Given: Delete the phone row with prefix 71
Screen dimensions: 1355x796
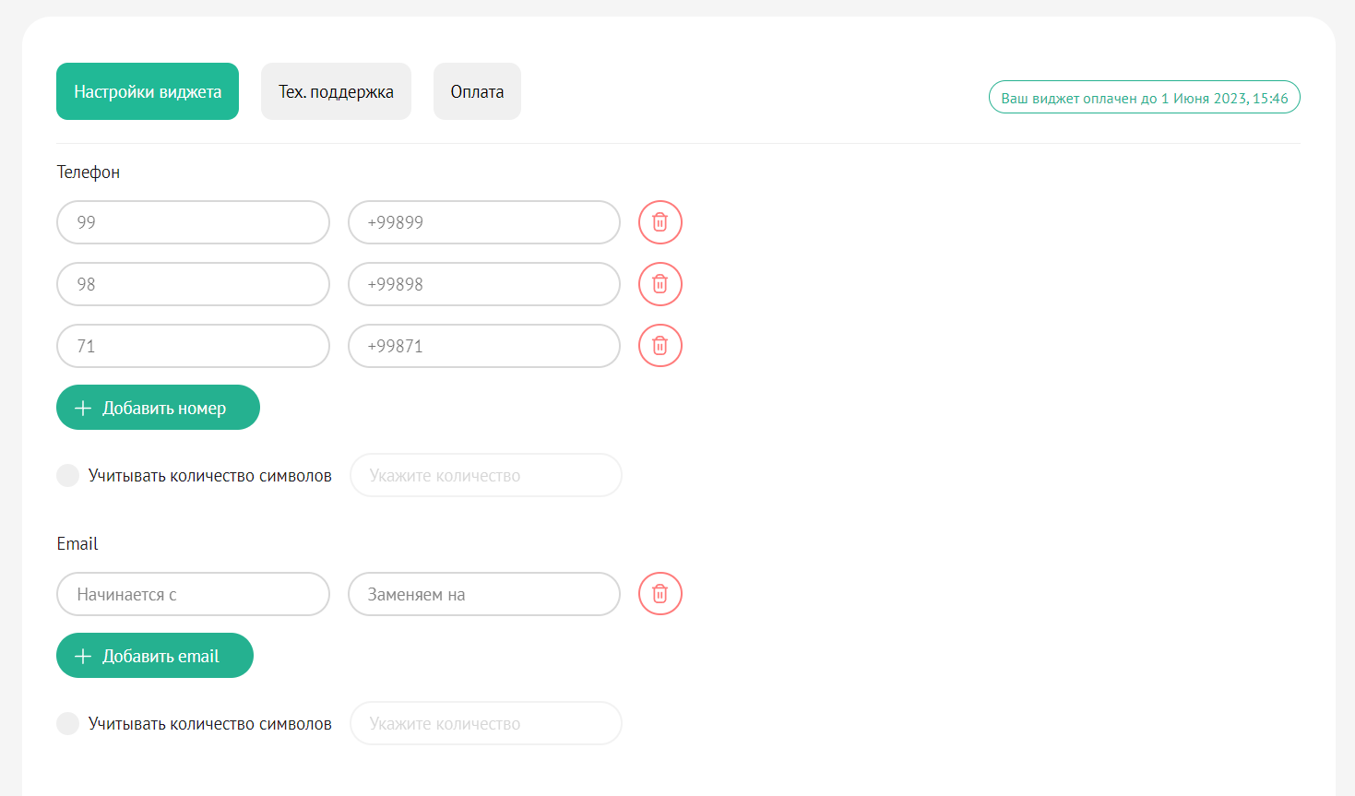Looking at the screenshot, I should point(660,346).
